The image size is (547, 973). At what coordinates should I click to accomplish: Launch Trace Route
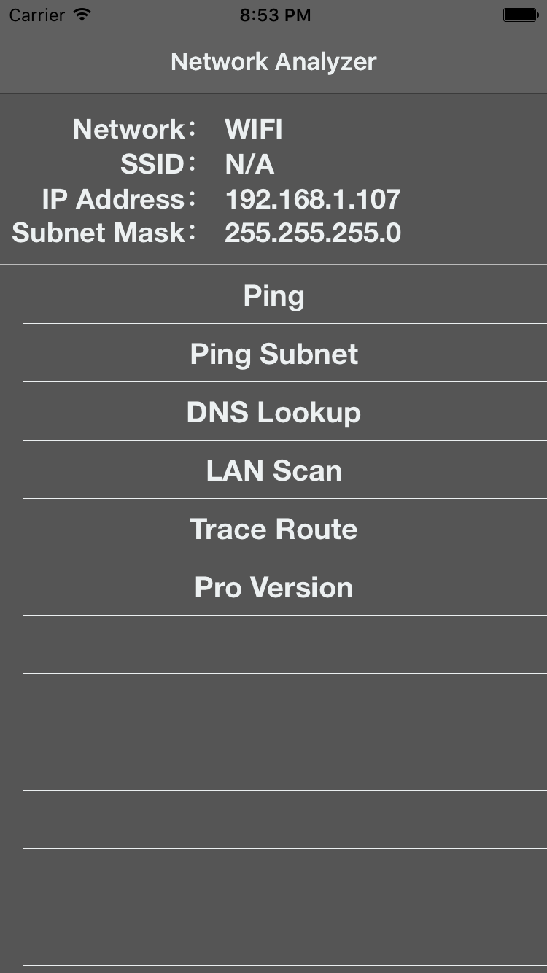coord(273,528)
